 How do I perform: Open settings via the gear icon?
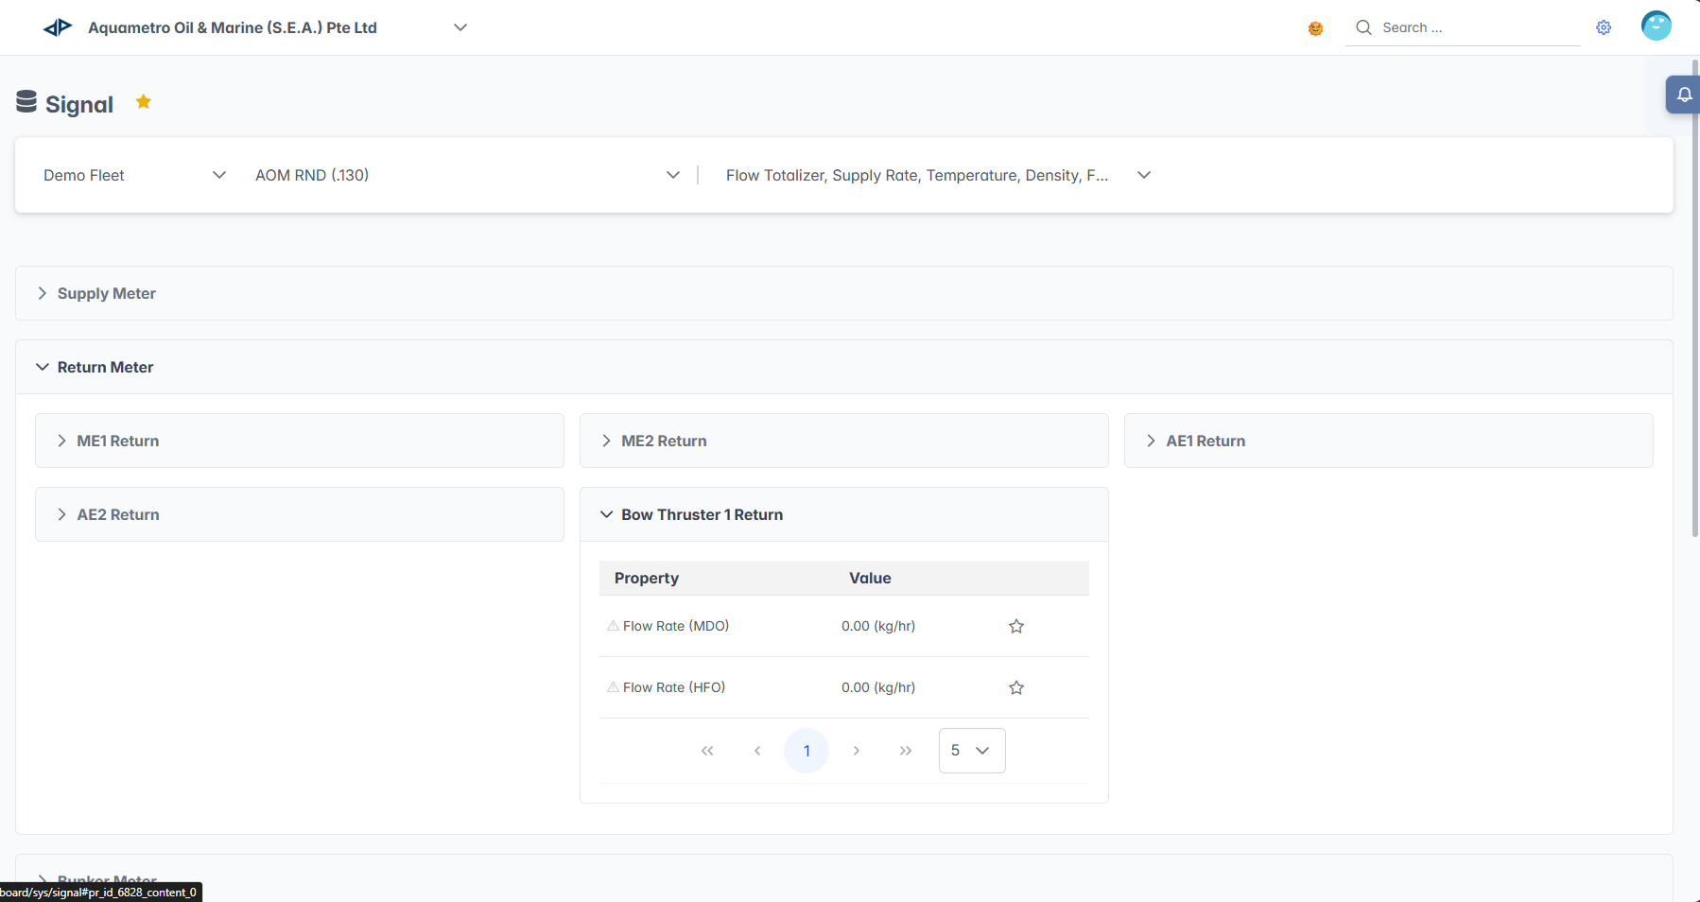click(1604, 27)
